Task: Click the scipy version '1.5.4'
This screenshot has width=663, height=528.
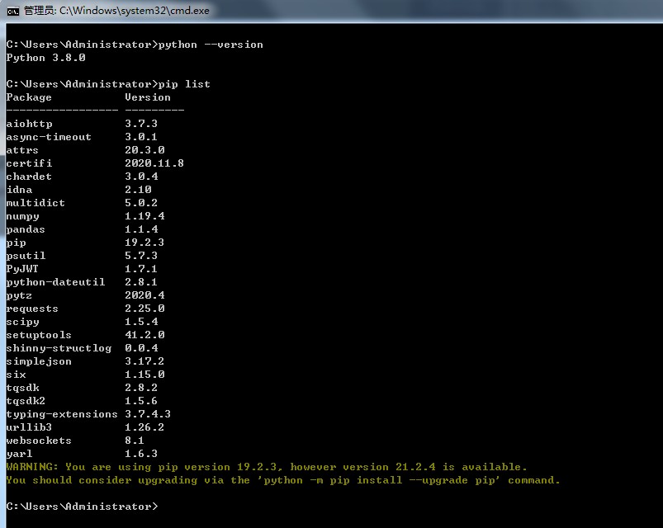Action: (141, 322)
